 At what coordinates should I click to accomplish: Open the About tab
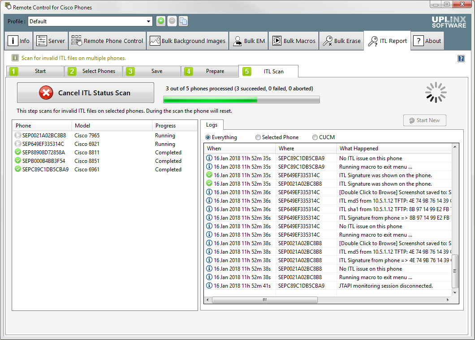click(427, 41)
